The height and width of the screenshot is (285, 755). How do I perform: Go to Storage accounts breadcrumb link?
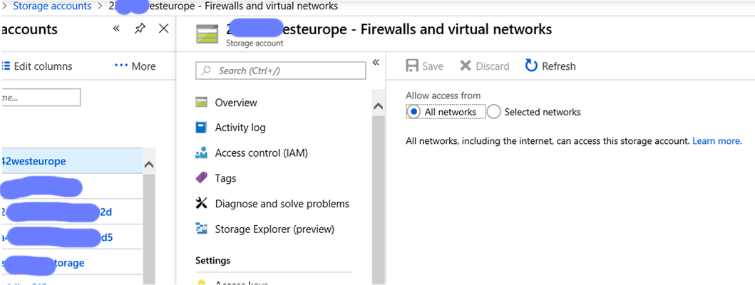point(52,6)
